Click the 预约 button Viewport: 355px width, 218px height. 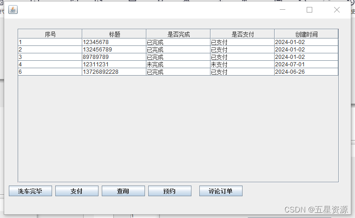click(x=170, y=191)
